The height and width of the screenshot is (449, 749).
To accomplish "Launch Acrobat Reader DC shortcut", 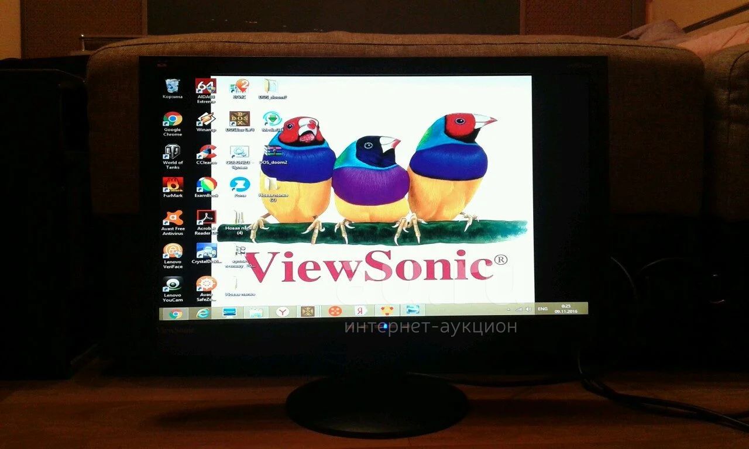I will [x=206, y=223].
